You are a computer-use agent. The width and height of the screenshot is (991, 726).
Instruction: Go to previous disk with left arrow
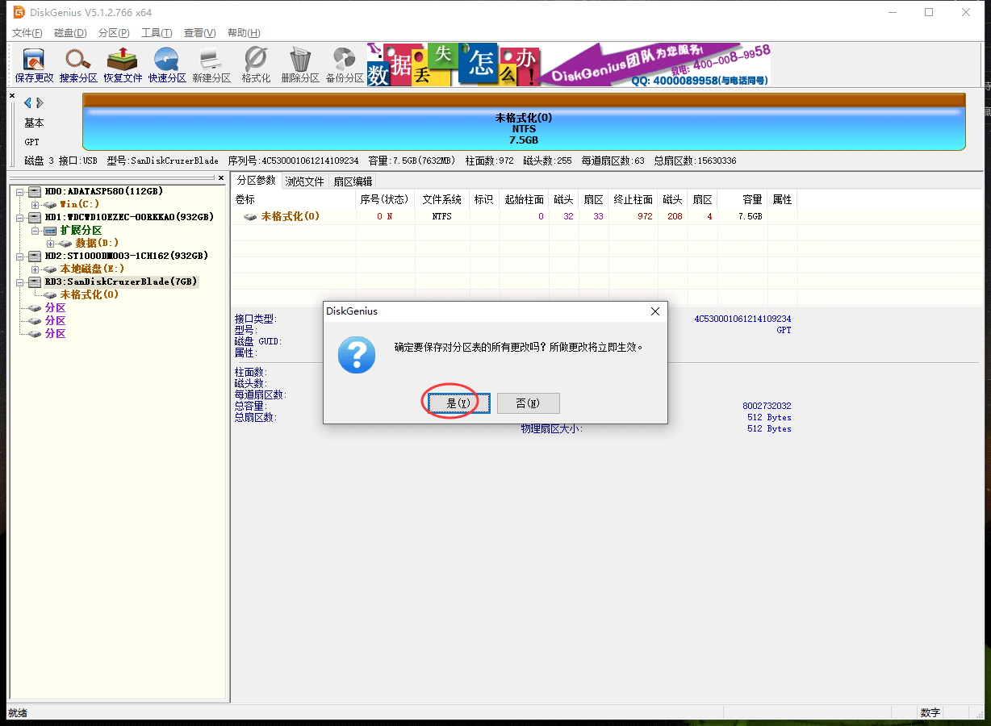[27, 102]
